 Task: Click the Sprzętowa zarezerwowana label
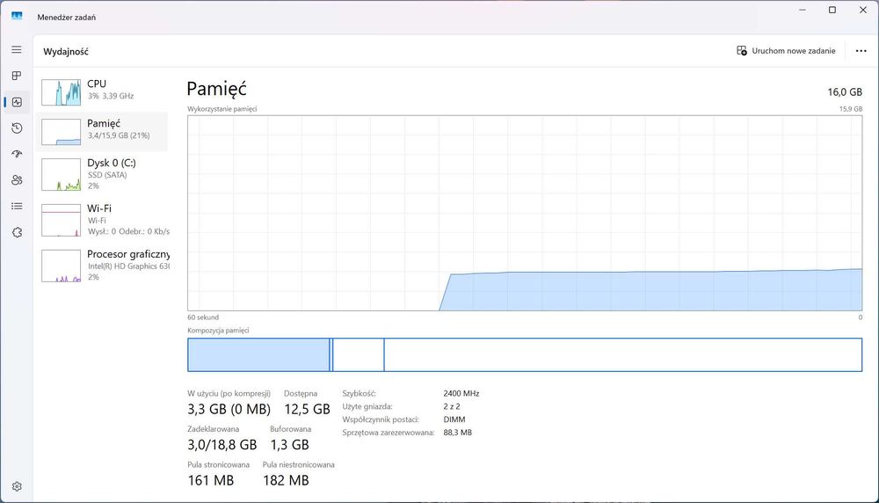[389, 433]
